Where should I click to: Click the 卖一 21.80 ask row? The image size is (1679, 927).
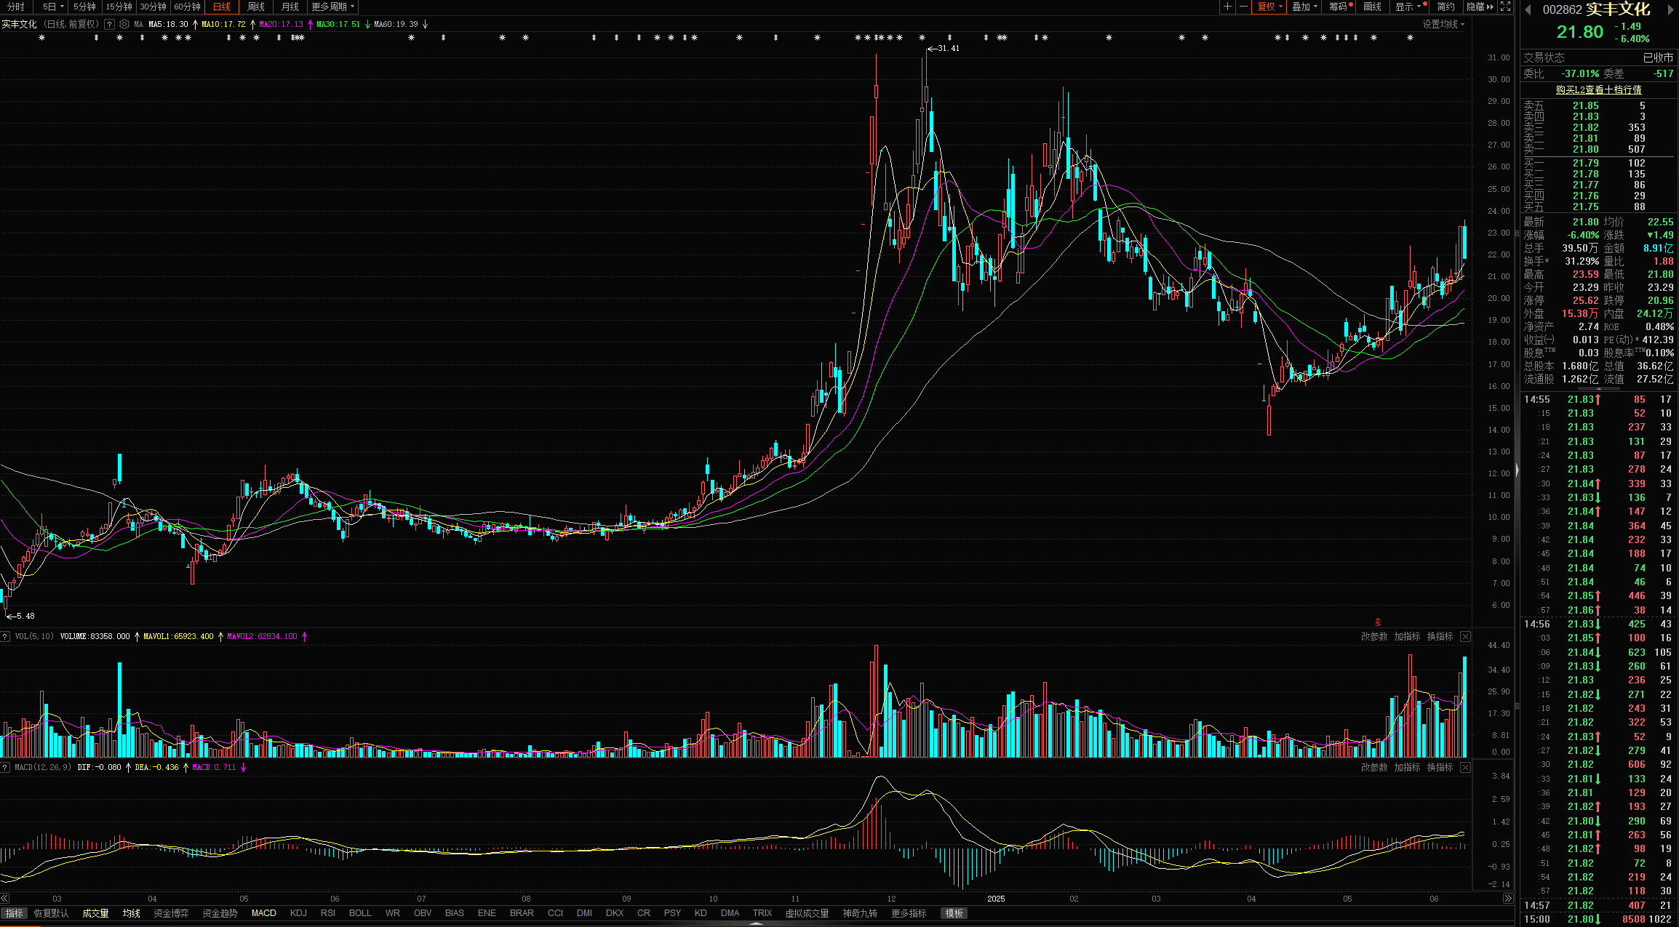pos(1598,149)
